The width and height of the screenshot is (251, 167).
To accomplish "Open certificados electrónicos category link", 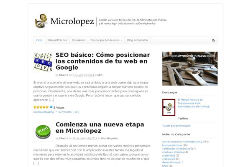I will click(x=176, y=149).
